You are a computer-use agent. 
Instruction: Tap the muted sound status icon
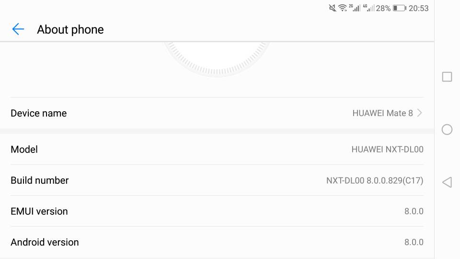coord(333,8)
